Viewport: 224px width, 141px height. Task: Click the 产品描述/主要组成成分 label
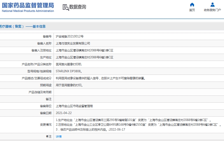coord(37,78)
